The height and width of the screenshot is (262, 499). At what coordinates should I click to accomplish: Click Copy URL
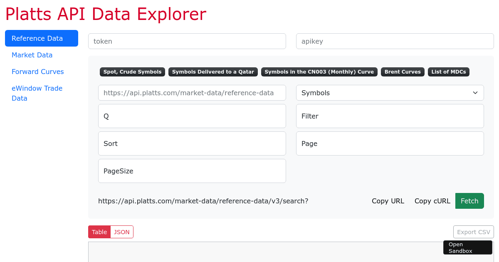click(388, 201)
